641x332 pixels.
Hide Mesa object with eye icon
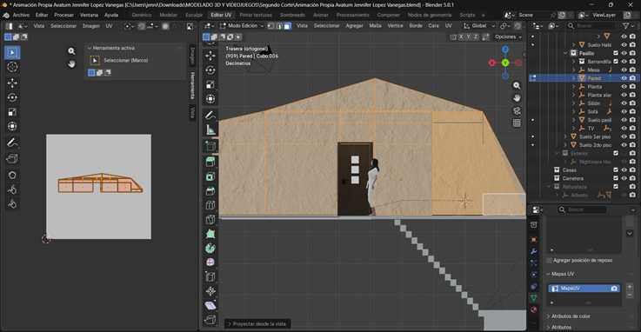(x=624, y=70)
